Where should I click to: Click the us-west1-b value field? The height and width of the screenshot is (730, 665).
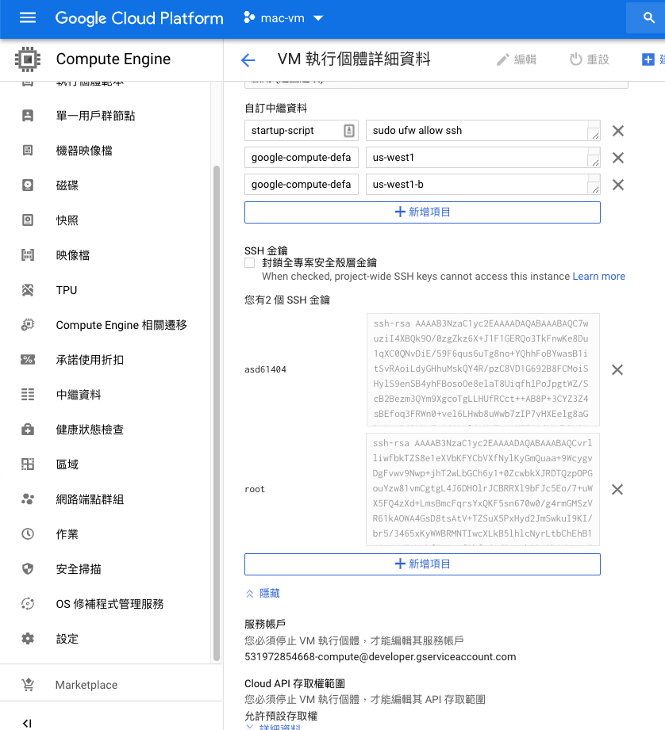point(482,185)
